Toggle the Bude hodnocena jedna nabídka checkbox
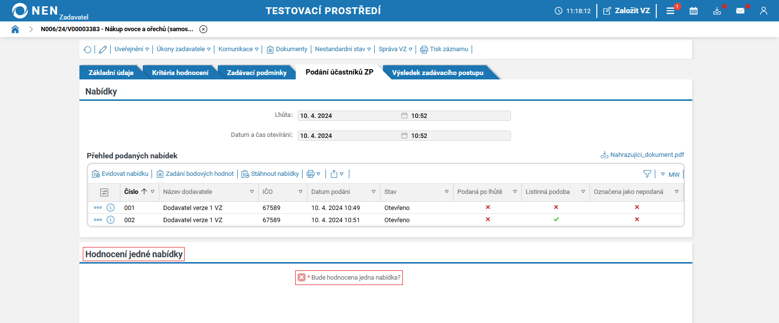Image resolution: width=779 pixels, height=323 pixels. click(302, 277)
